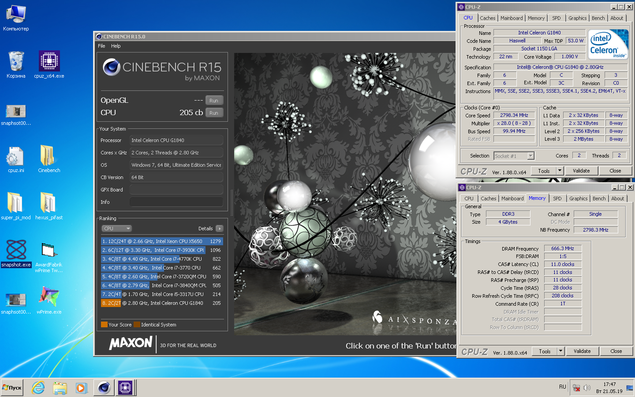635x397 pixels.
Task: Click the network tray icon
Action: 576,388
